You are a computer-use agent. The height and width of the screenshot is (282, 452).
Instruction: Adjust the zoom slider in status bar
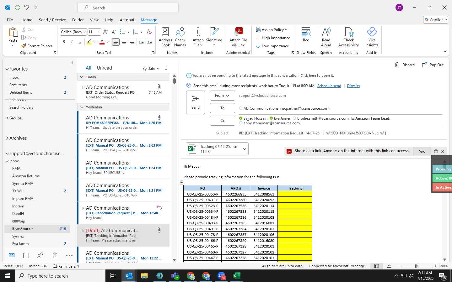(x=416, y=266)
